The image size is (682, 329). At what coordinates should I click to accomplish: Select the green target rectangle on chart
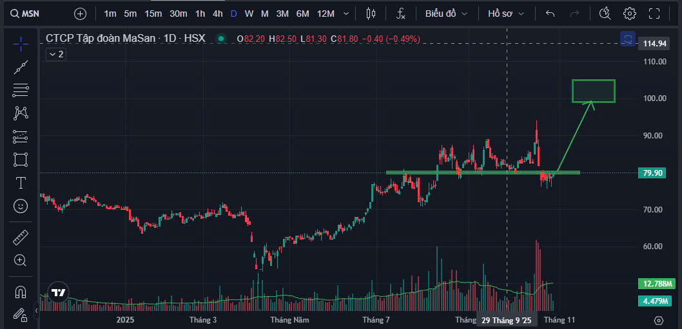[x=593, y=91]
